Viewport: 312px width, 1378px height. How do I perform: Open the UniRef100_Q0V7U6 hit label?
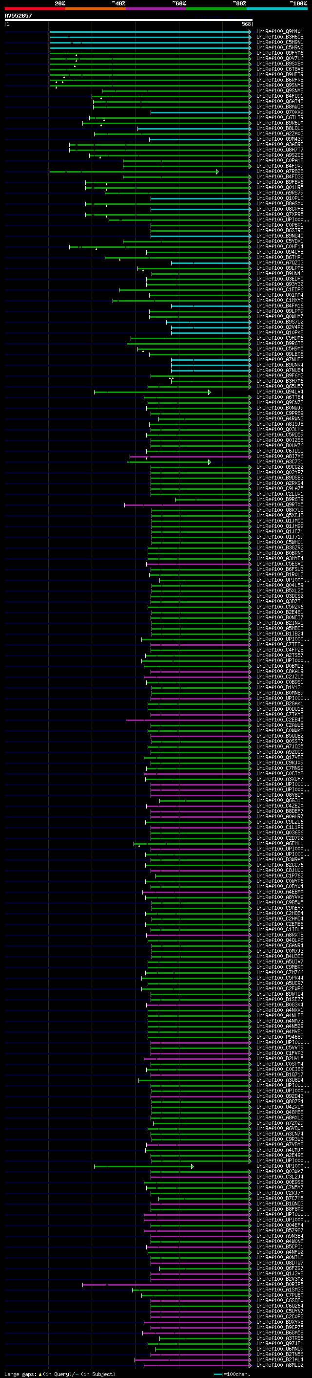tap(279, 58)
